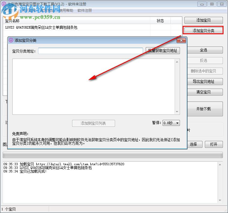This screenshot has height=213, width=228.
Task: Start downloading with the 开始下载 button
Action: (x=205, y=109)
